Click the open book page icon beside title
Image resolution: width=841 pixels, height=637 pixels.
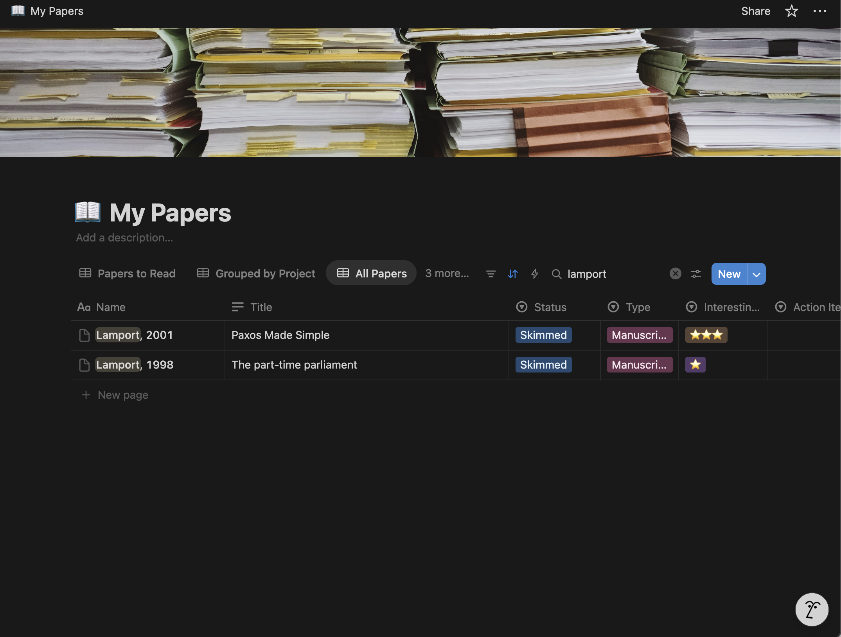pyautogui.click(x=88, y=212)
